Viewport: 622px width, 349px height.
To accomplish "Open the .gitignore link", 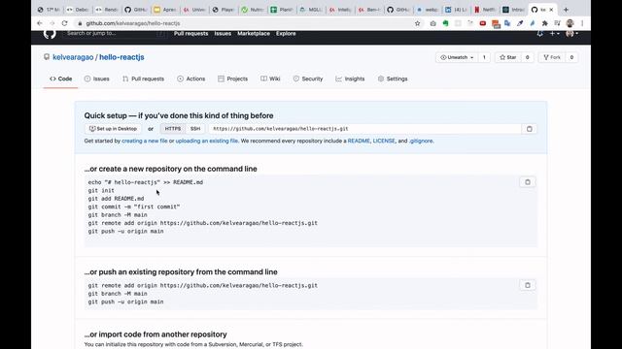I will tap(421, 141).
